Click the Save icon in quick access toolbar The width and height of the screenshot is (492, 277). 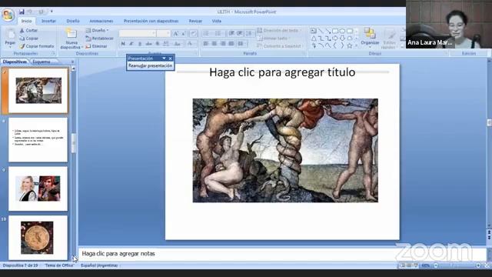[22, 12]
